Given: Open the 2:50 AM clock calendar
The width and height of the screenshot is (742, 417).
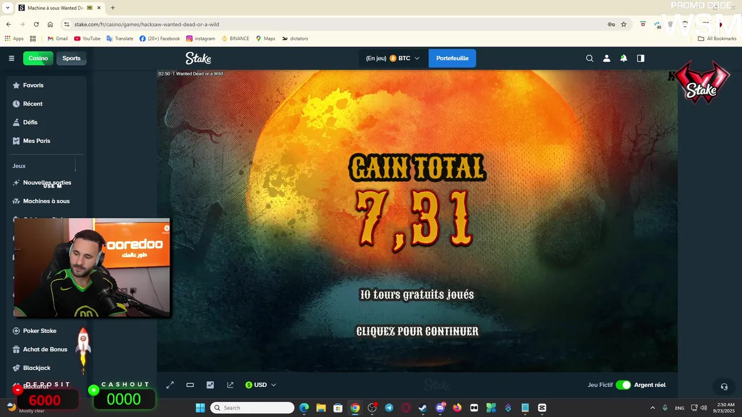Looking at the screenshot, I should coord(725,408).
